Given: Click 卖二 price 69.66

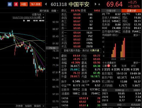Looking at the screenshot, I should [x=77, y=25].
